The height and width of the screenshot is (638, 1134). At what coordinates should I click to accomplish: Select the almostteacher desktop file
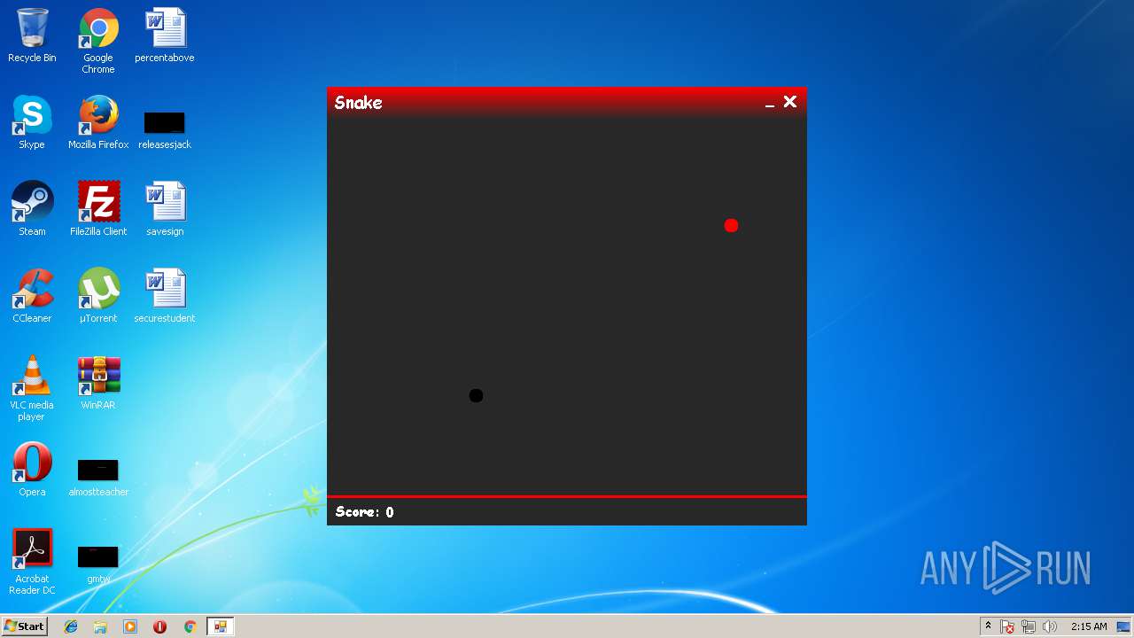[98, 478]
